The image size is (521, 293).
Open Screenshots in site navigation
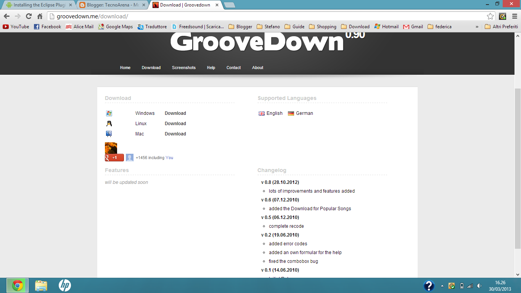[183, 68]
